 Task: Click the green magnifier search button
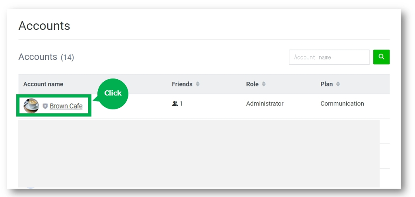click(381, 57)
